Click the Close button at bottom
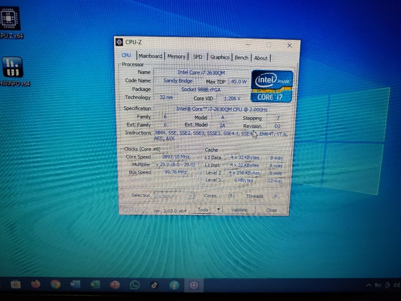Screen dimensions: 401x301 coord(271,210)
